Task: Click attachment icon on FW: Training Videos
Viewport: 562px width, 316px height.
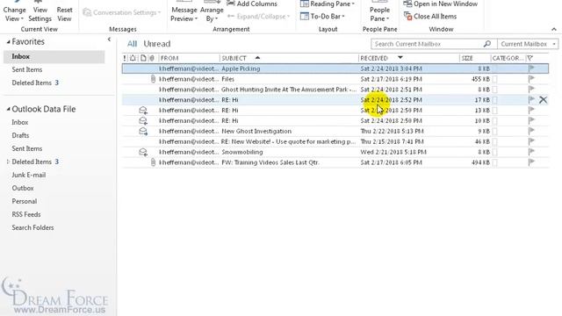Action: pyautogui.click(x=153, y=162)
